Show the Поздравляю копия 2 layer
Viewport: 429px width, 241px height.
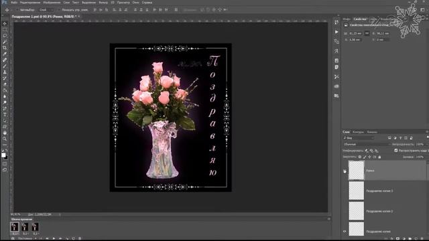pyautogui.click(x=345, y=211)
